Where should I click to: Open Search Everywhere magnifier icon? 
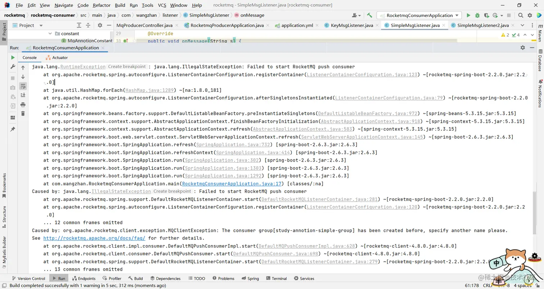[x=521, y=15]
